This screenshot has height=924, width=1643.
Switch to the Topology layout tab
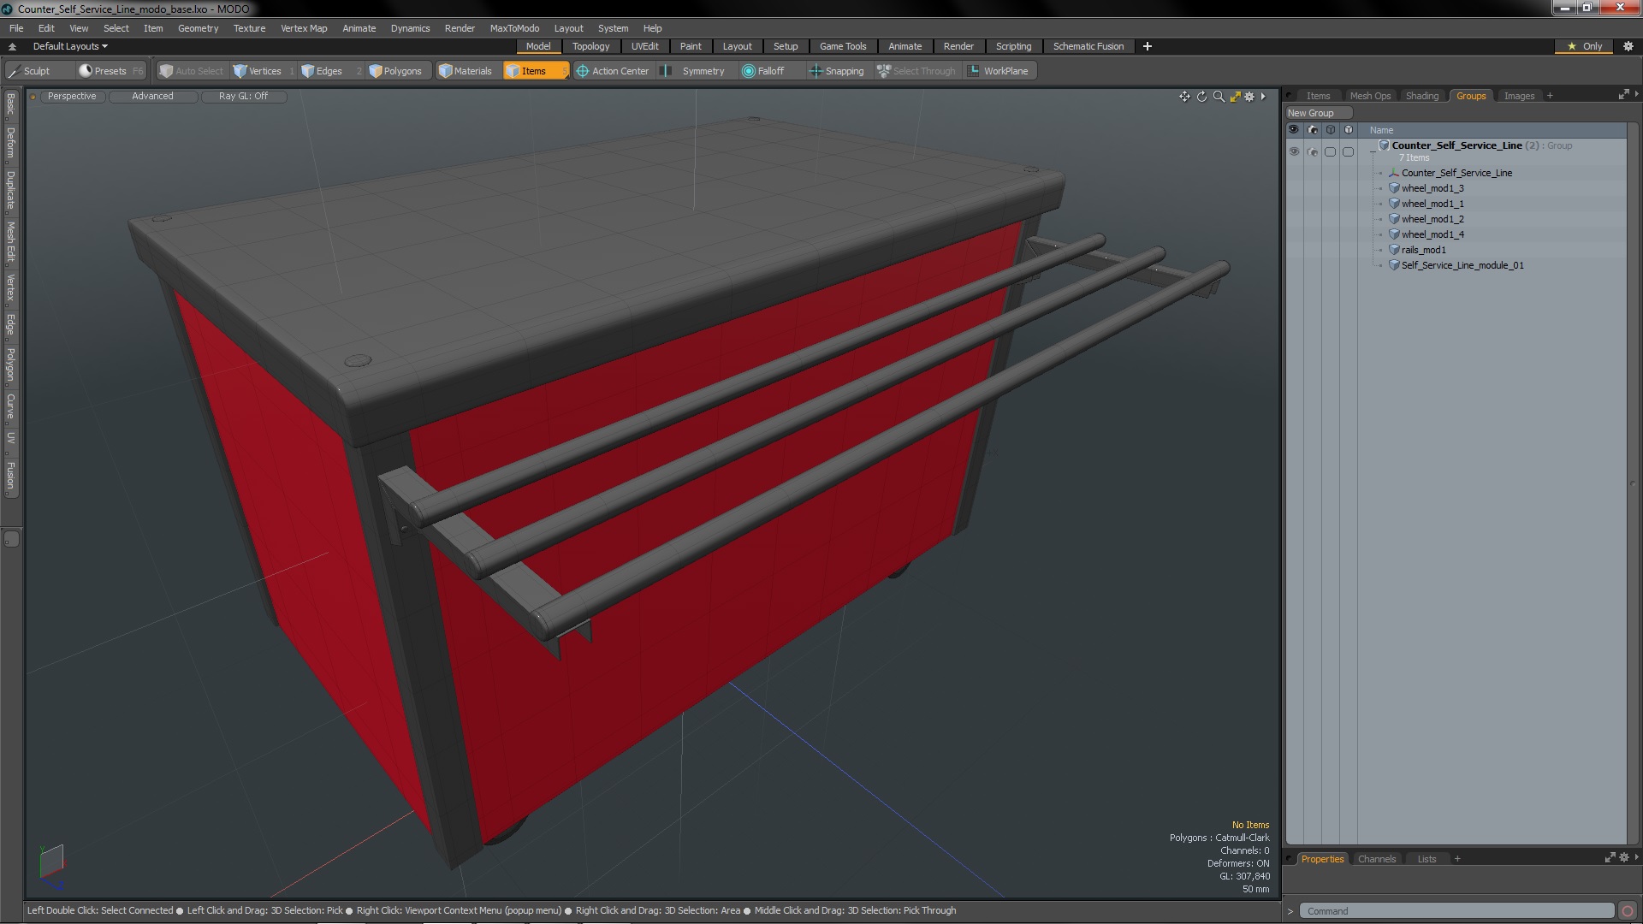[590, 46]
